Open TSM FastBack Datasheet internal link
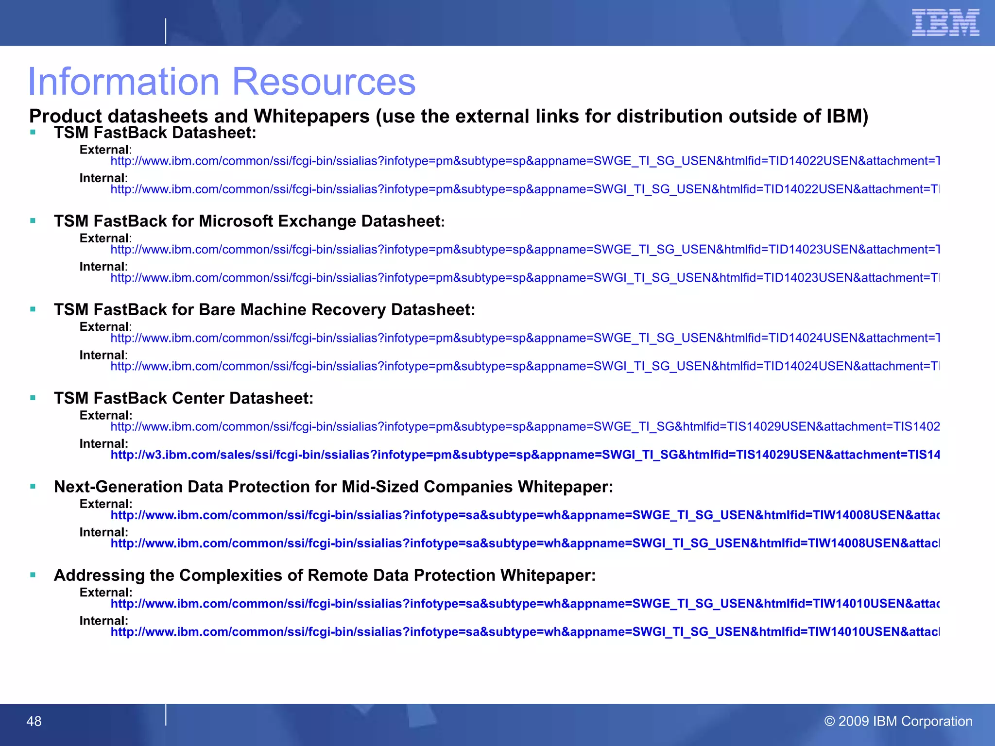 click(x=525, y=189)
